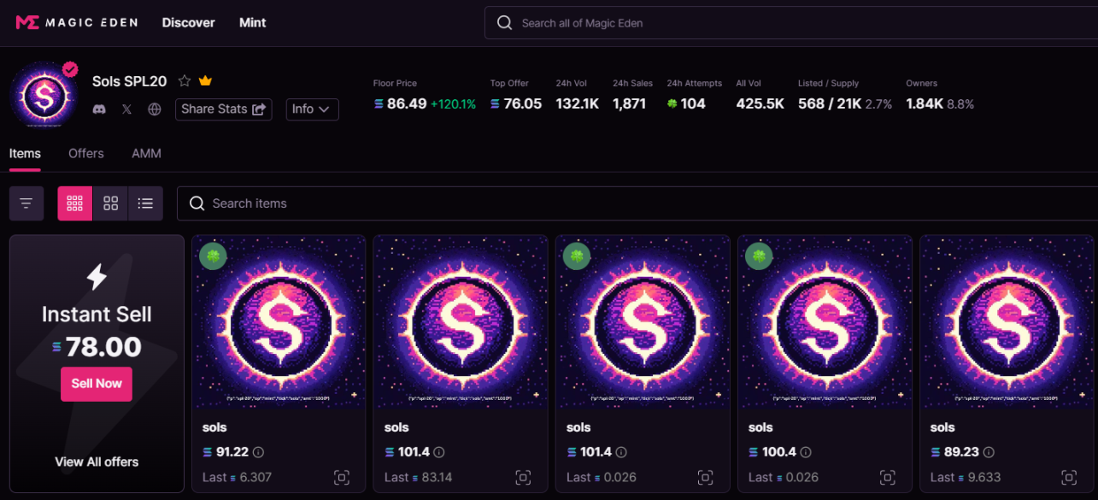Click info icon next to 101.4 price
The width and height of the screenshot is (1098, 500).
pyautogui.click(x=439, y=452)
